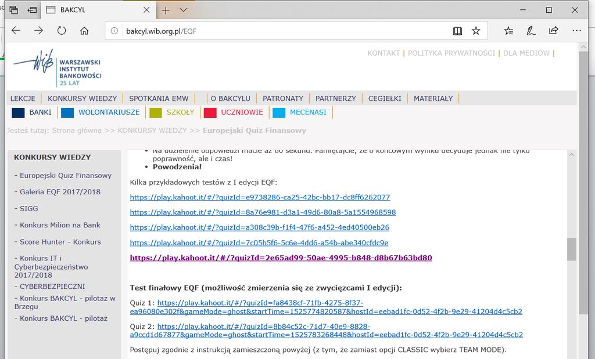Add page to favorites with star icon

pos(476,31)
